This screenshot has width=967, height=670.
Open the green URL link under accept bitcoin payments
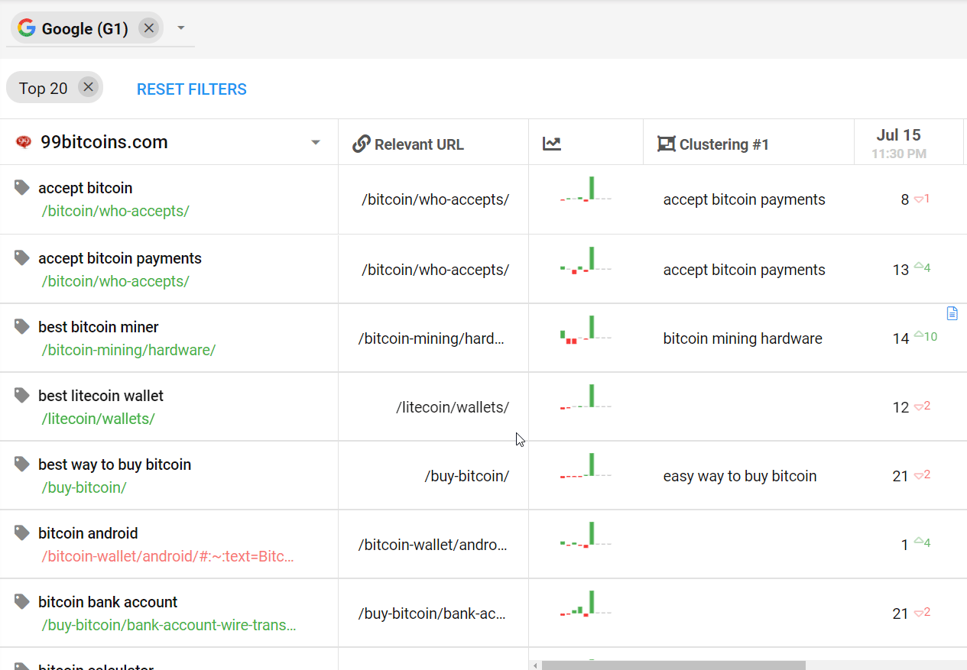coord(115,281)
